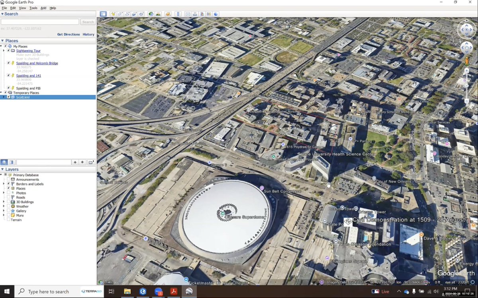Click the Add Placemark toolbar icon

coord(113,14)
